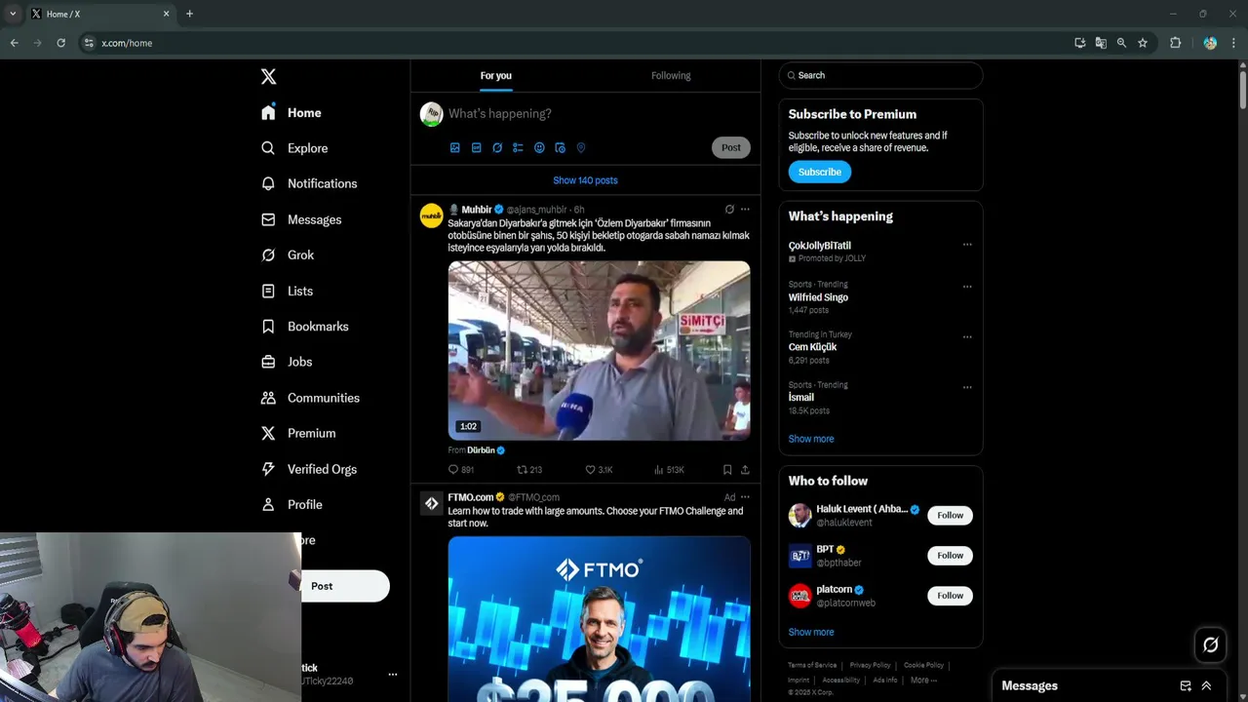This screenshot has width=1248, height=702.
Task: Open Messages in the sidebar
Action: tap(301, 219)
